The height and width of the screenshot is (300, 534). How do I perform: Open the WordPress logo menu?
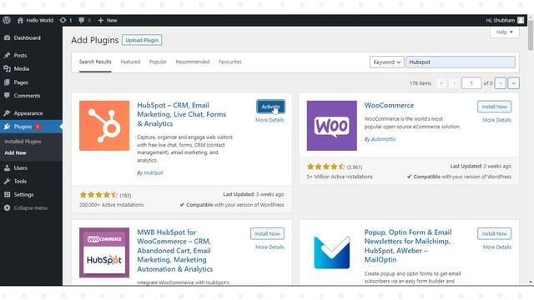coord(7,20)
